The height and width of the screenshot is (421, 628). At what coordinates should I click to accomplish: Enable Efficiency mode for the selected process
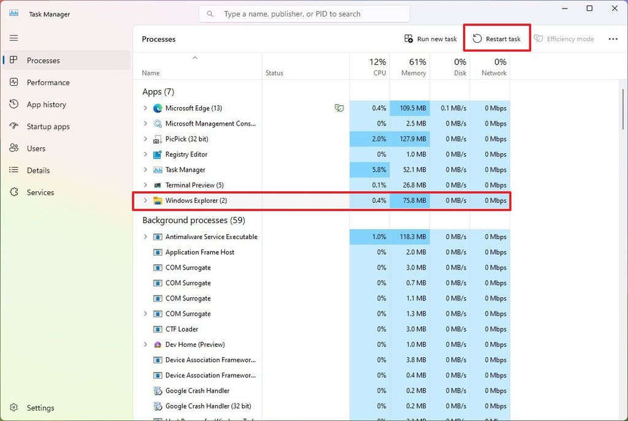click(x=564, y=39)
